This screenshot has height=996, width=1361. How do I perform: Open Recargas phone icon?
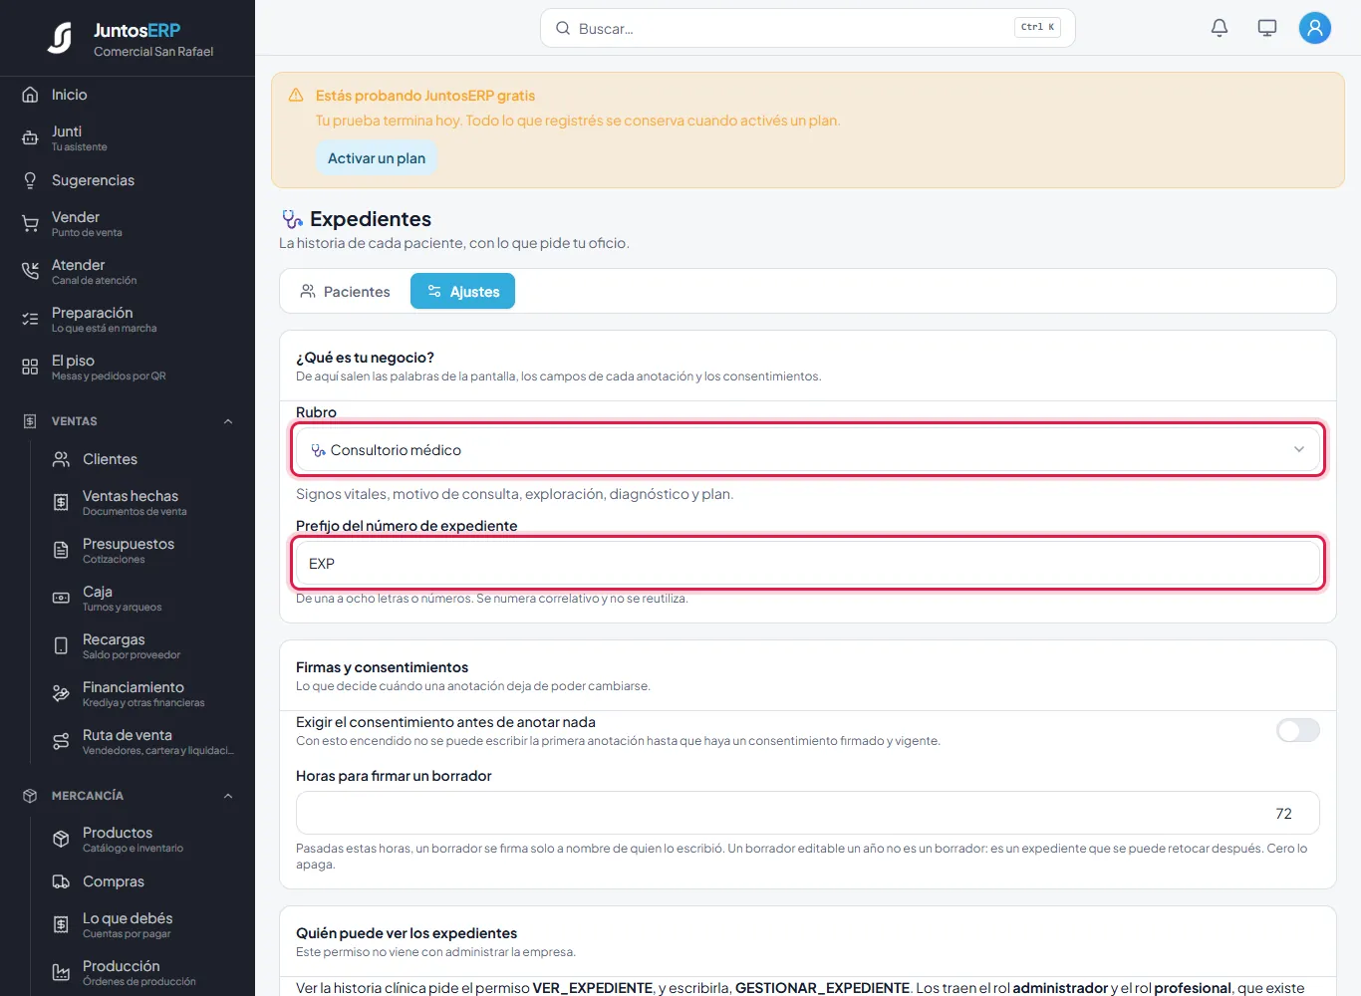tap(61, 646)
